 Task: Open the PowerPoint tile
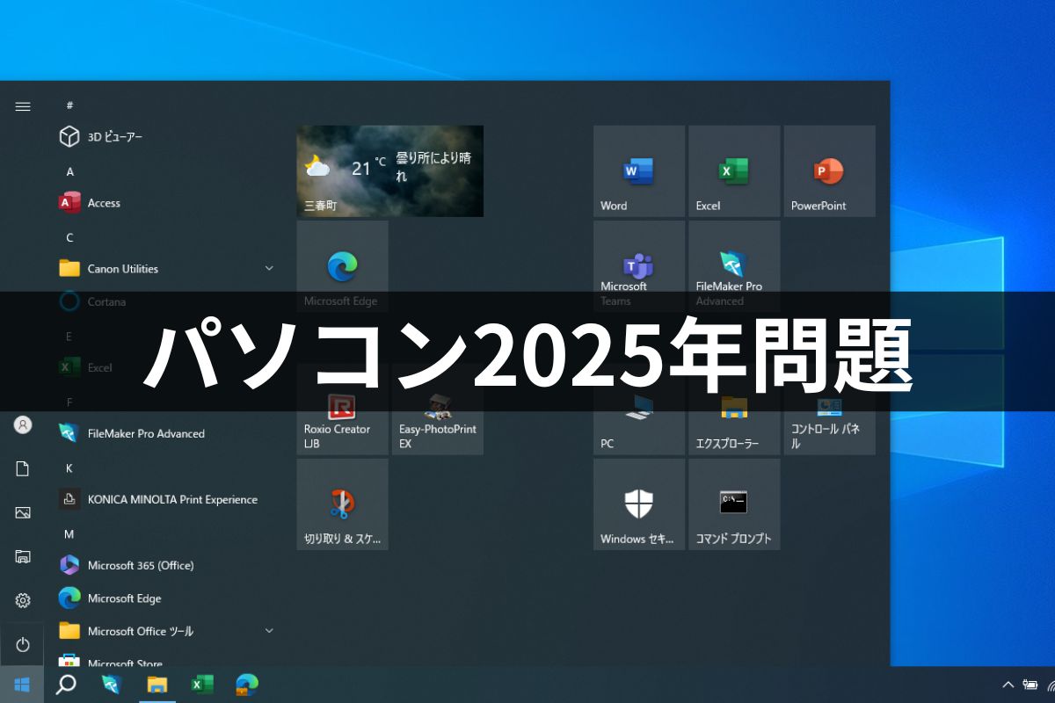[x=829, y=170]
